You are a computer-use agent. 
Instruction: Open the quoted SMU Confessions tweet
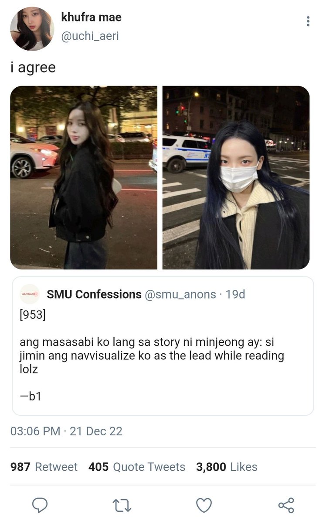163,346
